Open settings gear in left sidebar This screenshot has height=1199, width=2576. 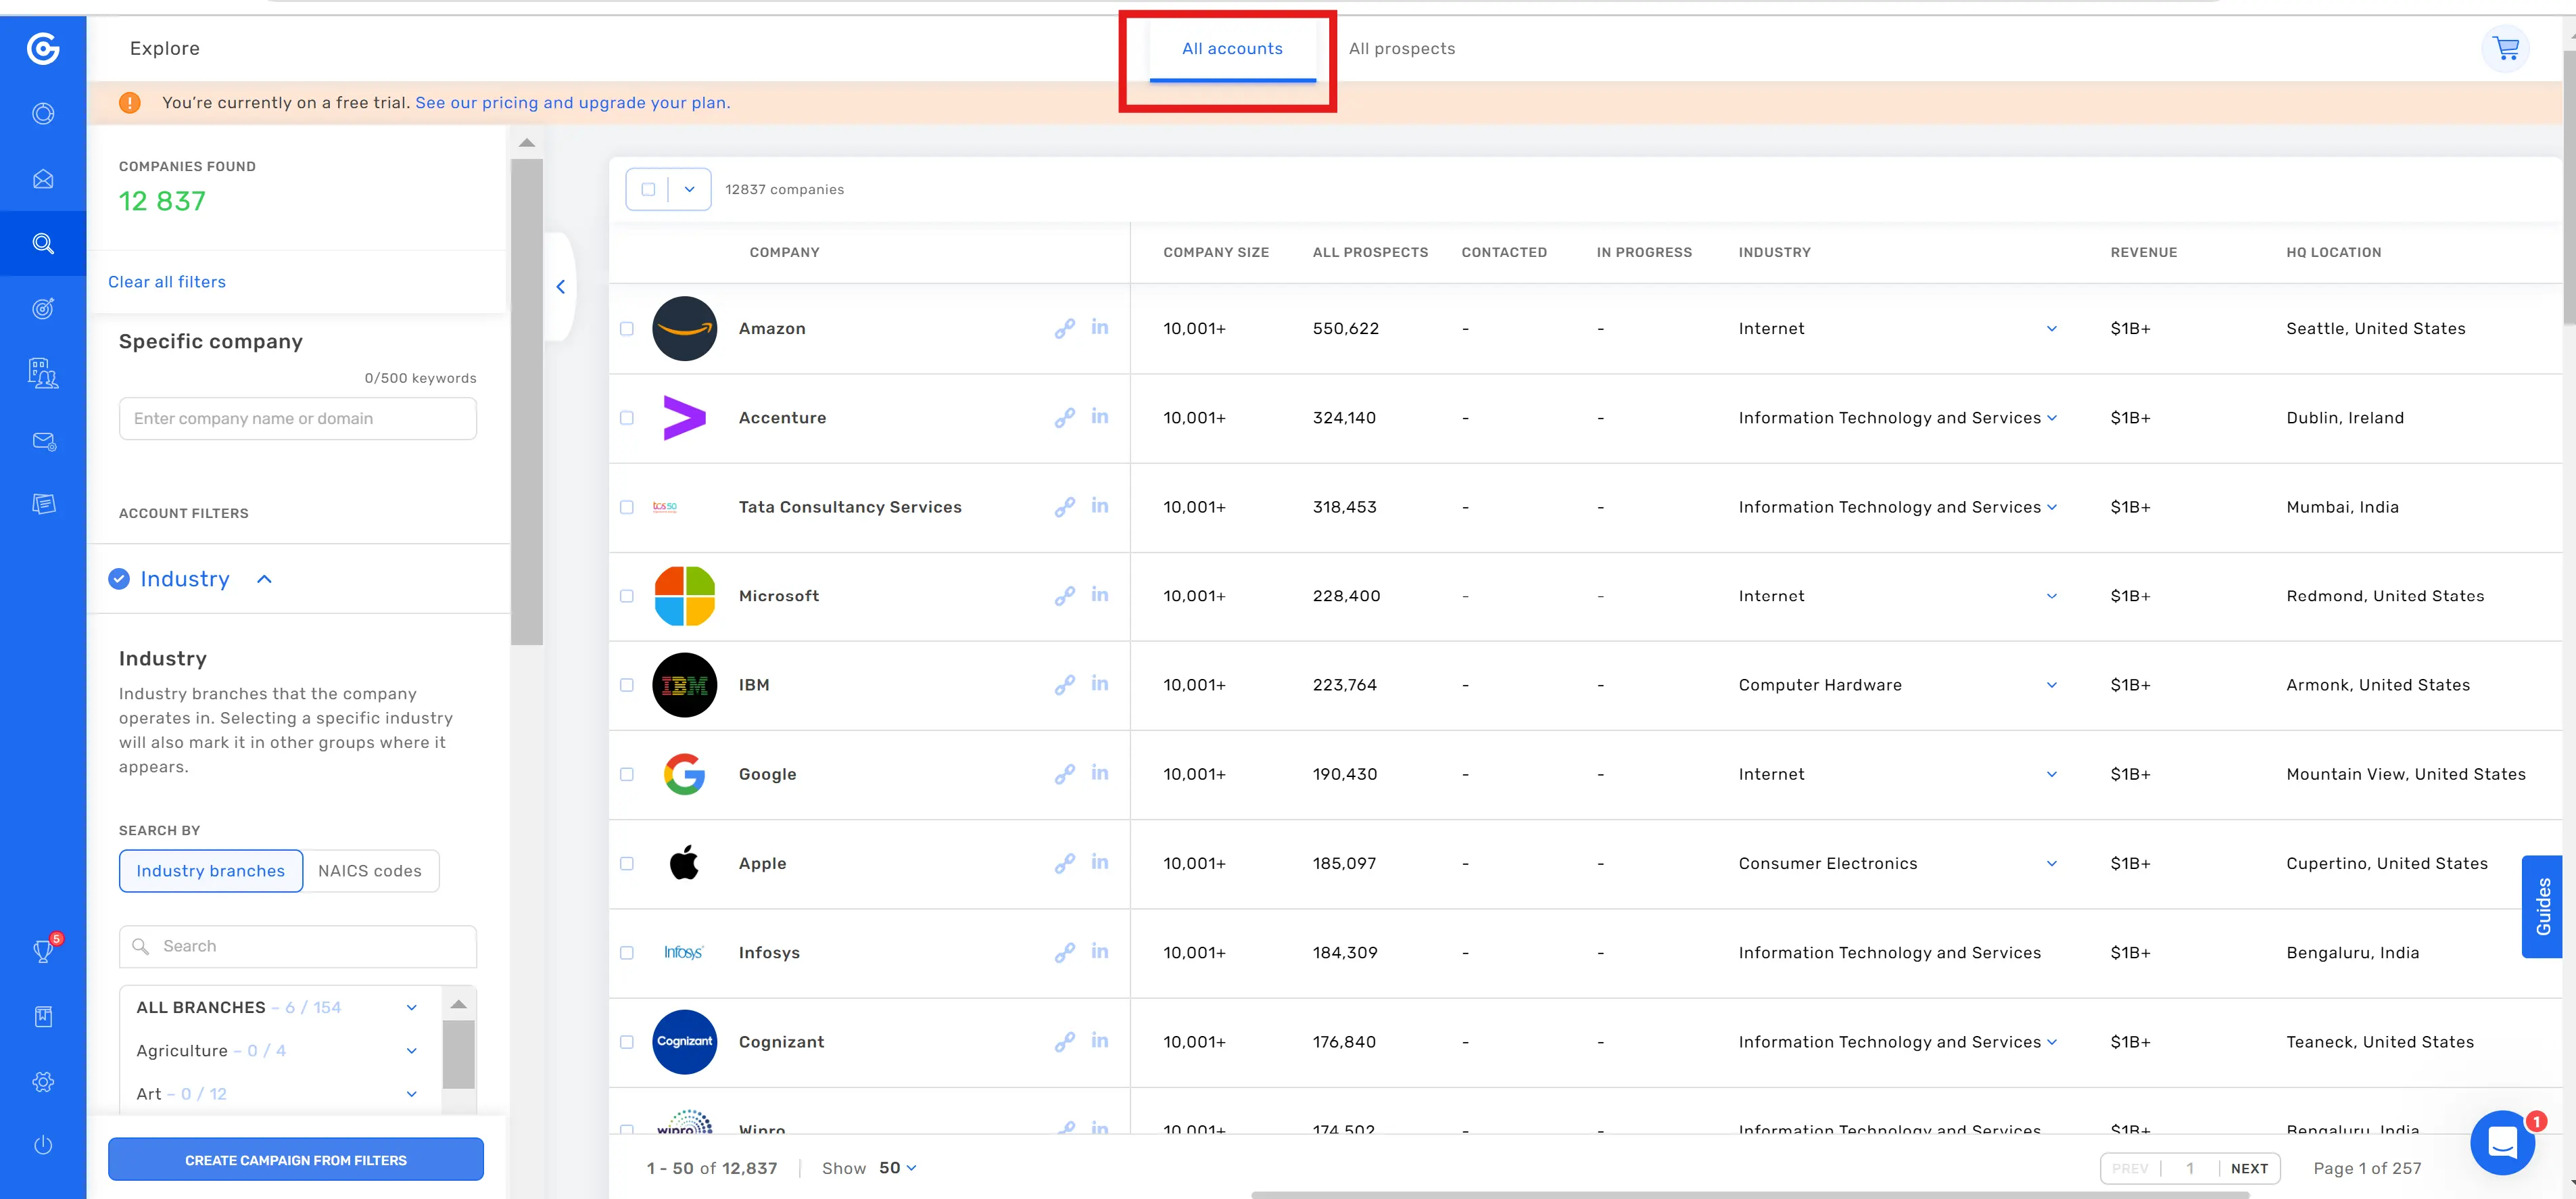(43, 1081)
